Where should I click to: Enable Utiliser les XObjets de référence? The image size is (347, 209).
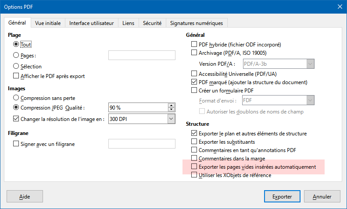194,175
